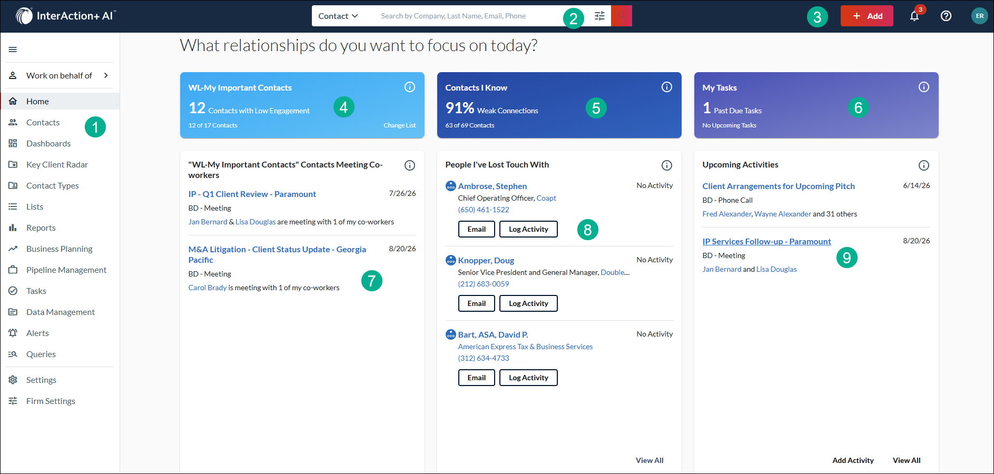Viewport: 994px width, 474px height.
Task: Open IP Services Follow-up - Paramount activity
Action: point(766,242)
